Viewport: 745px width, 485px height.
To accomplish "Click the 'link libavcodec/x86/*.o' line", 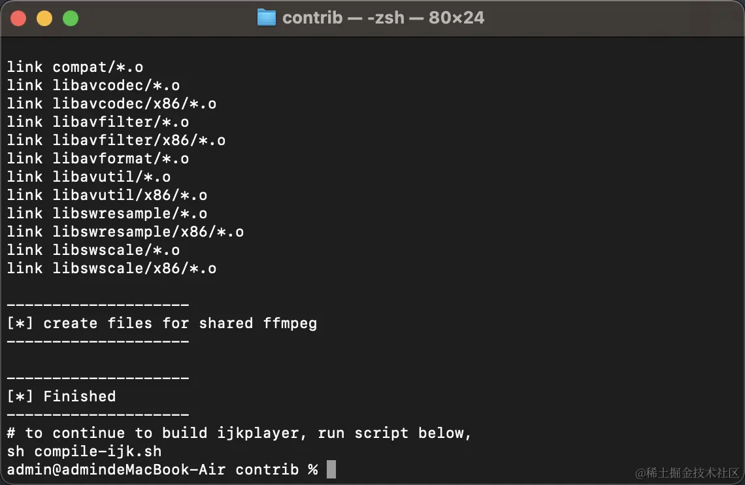I will tap(112, 103).
